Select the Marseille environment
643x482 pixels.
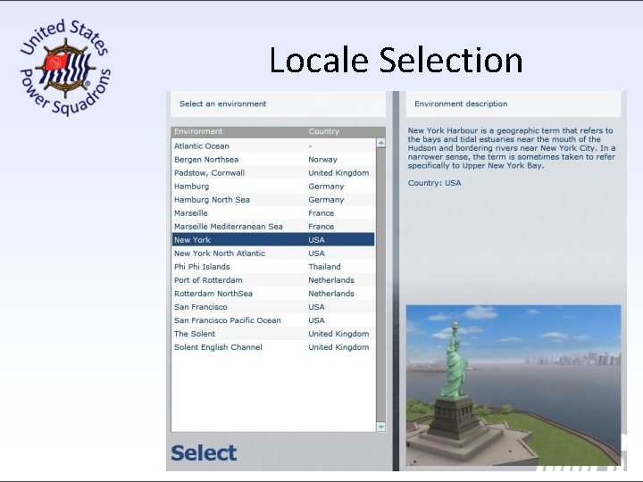(x=273, y=213)
